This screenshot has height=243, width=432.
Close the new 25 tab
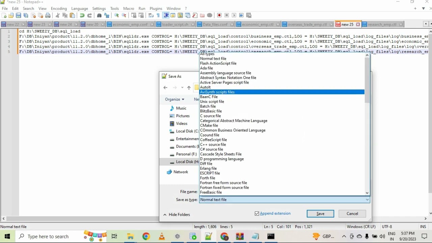358,24
